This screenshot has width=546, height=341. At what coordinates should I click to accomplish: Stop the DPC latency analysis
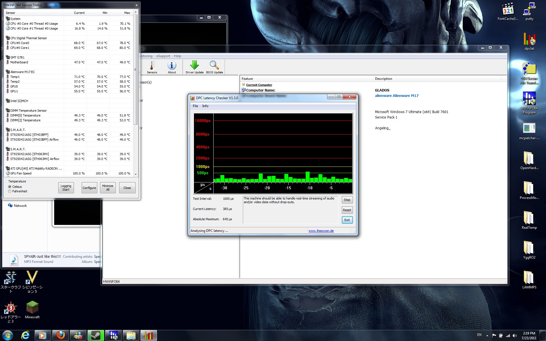tap(347, 200)
